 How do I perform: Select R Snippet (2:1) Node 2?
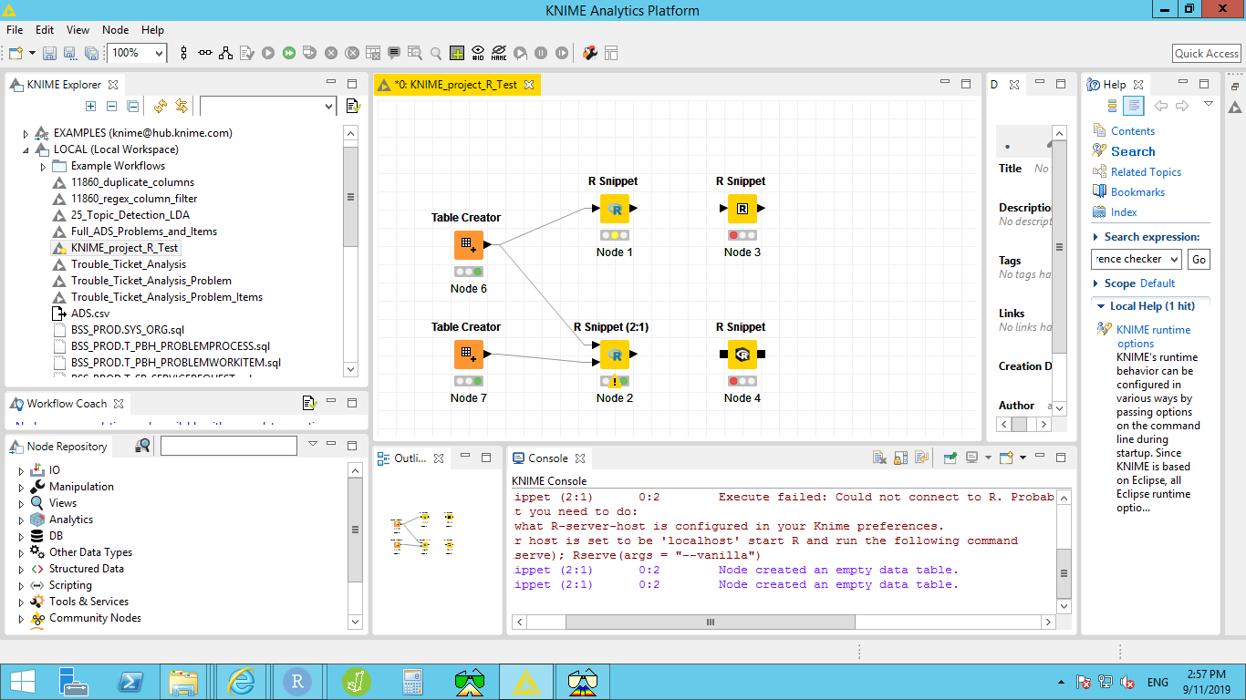[615, 355]
